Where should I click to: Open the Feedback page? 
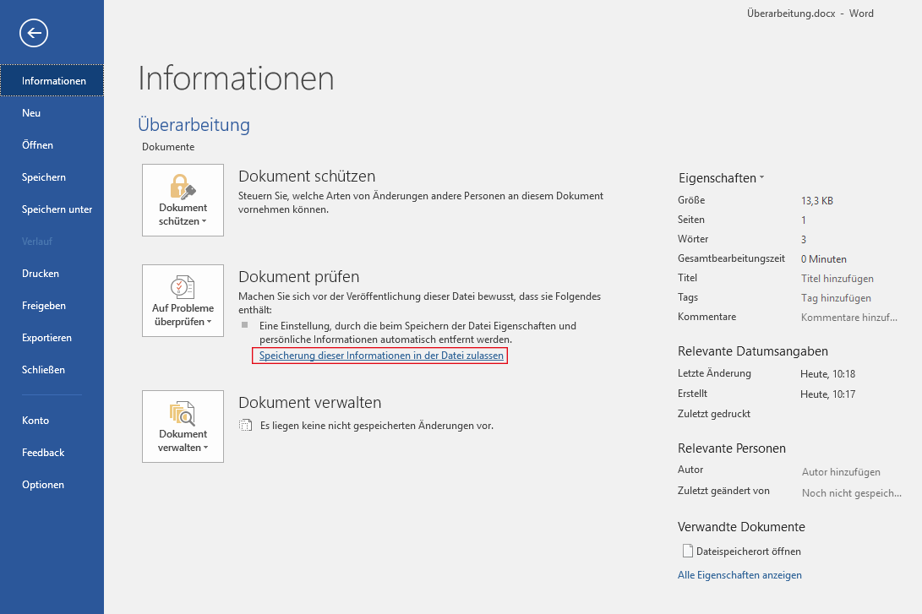[52, 453]
